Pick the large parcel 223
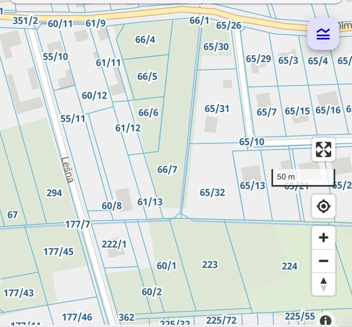This screenshot has width=352, height=327. click(x=210, y=264)
